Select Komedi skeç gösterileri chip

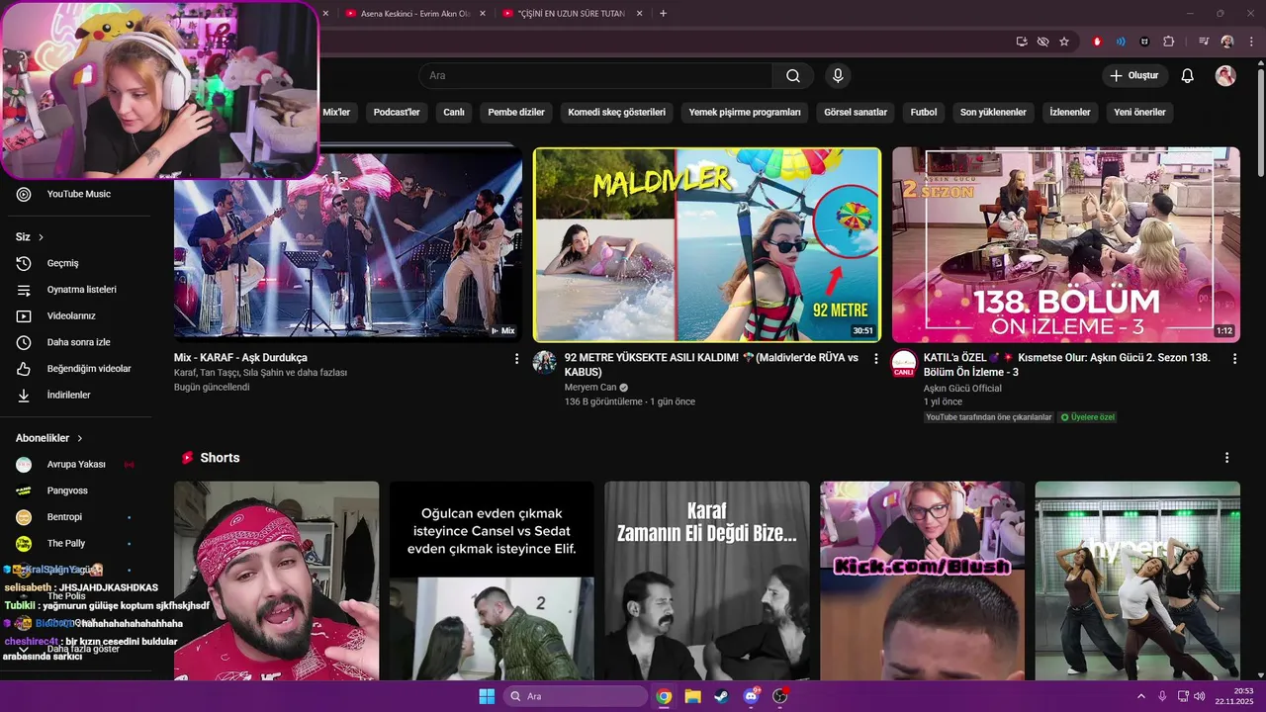click(616, 113)
